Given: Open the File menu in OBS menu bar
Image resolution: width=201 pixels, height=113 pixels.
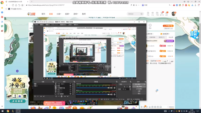Looking at the screenshot, I should pos(36,25).
